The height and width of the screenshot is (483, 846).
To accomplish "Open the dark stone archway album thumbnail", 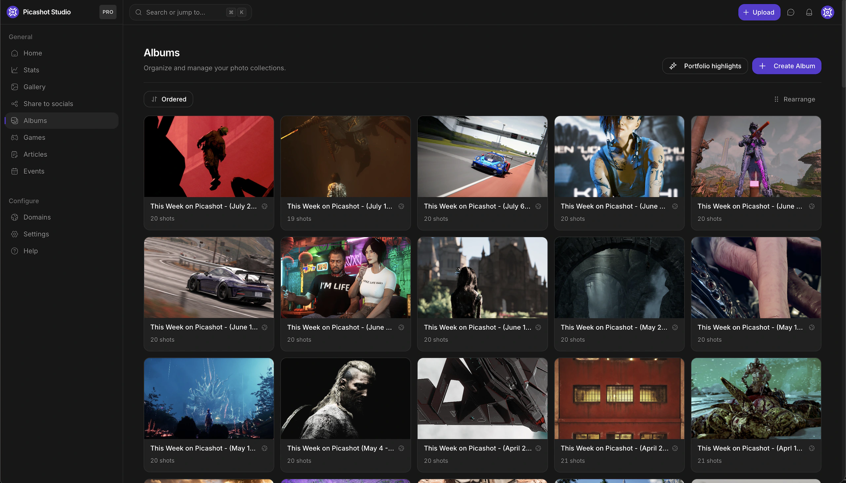I will click(x=619, y=278).
